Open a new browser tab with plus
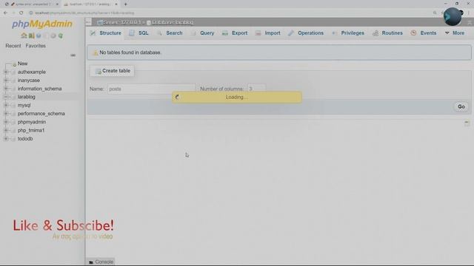The height and width of the screenshot is (266, 474). [x=125, y=4]
